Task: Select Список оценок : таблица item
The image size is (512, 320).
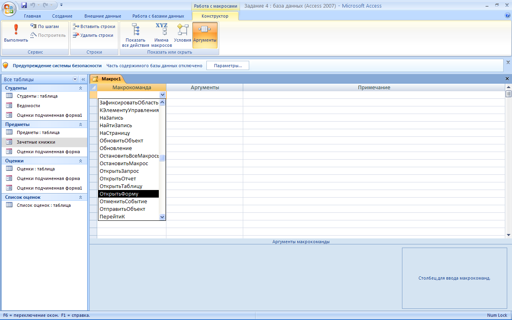Action: point(44,205)
